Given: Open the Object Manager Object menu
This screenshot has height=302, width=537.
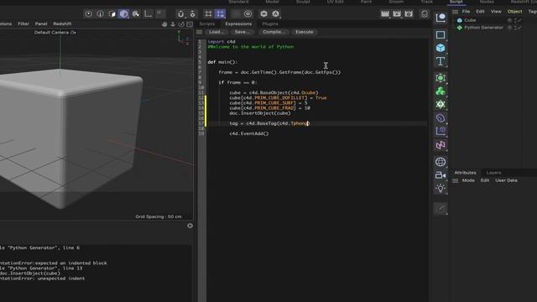Looking at the screenshot, I should point(514,12).
